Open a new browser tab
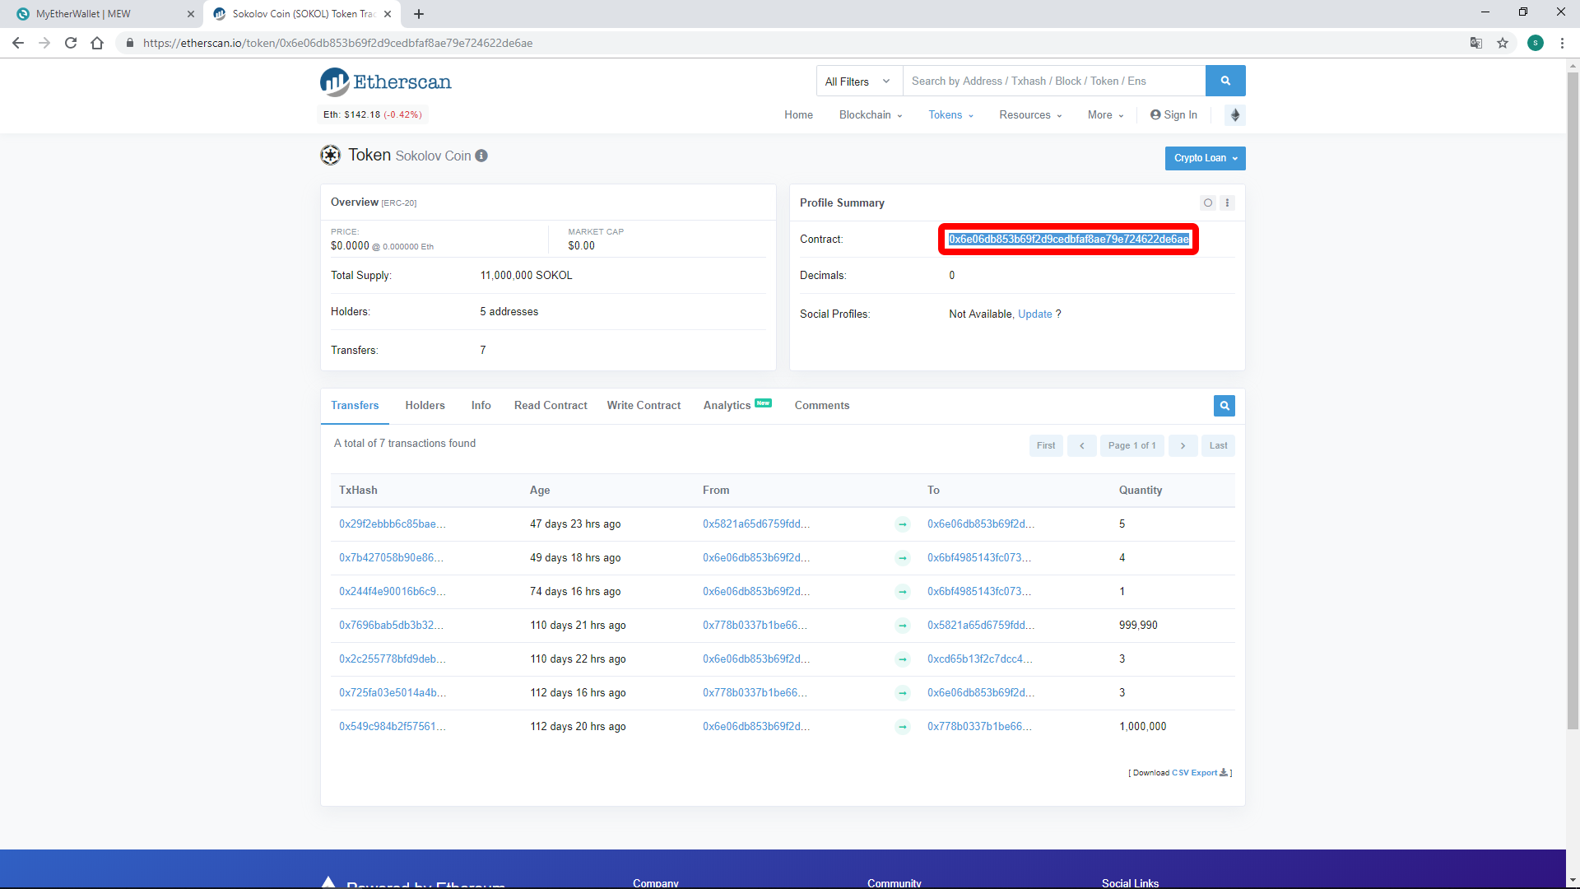The image size is (1580, 889). coord(419,14)
